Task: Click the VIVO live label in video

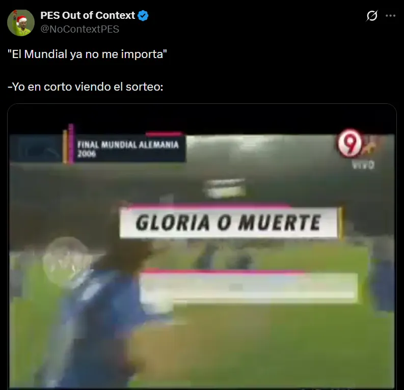Action: (363, 165)
